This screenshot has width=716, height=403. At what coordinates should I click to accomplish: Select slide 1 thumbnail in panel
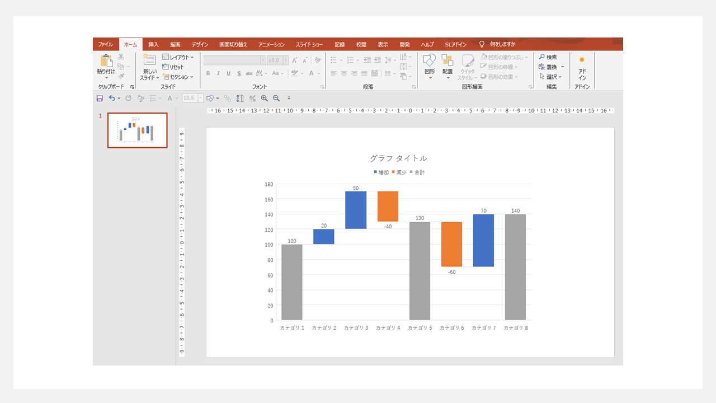coord(137,130)
